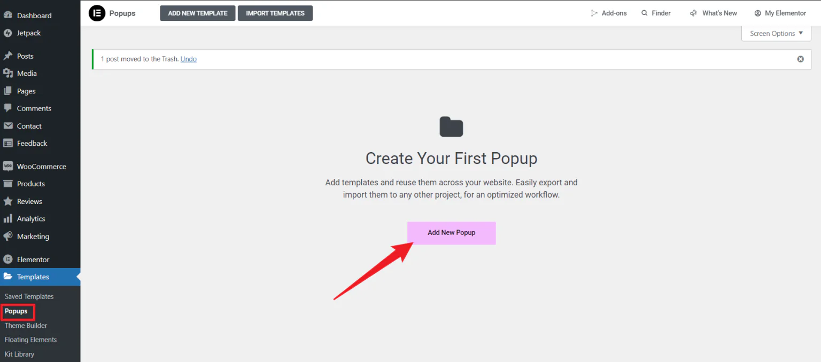
Task: Click the Feedback form icon
Action: [x=8, y=143]
